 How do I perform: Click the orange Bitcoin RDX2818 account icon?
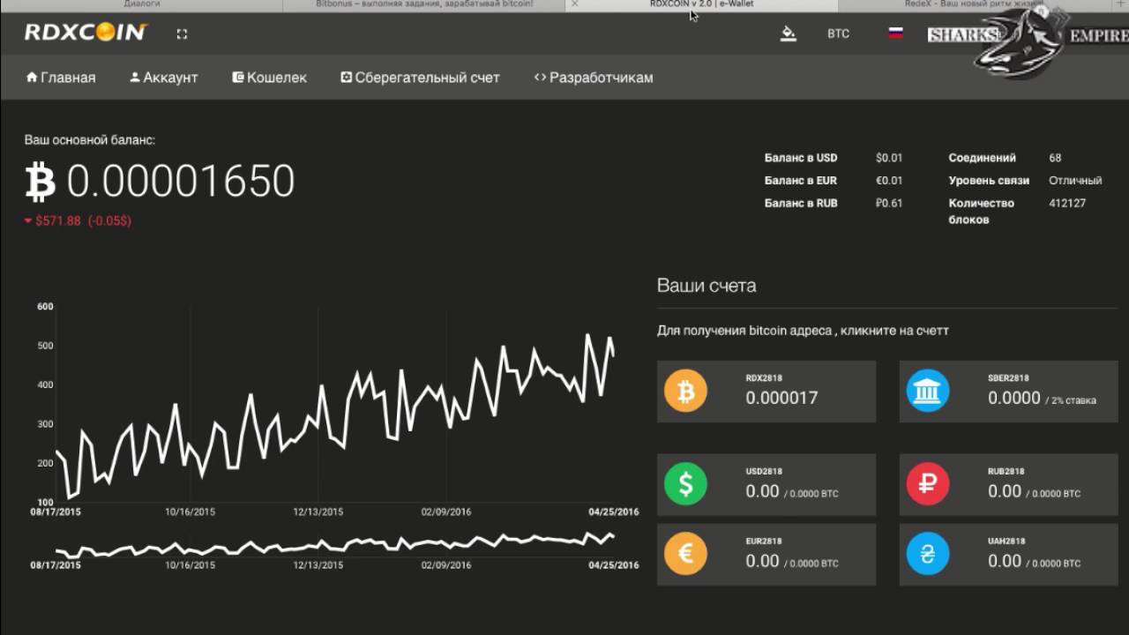click(685, 391)
